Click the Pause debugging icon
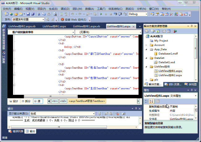Image resolution: width=201 pixels, height=142 pixels. pyautogui.click(x=106, y=14)
